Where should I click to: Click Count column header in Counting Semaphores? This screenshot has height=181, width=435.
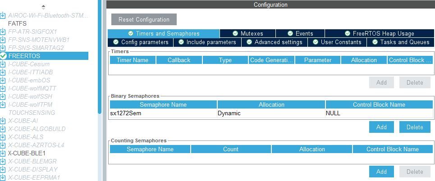point(231,149)
